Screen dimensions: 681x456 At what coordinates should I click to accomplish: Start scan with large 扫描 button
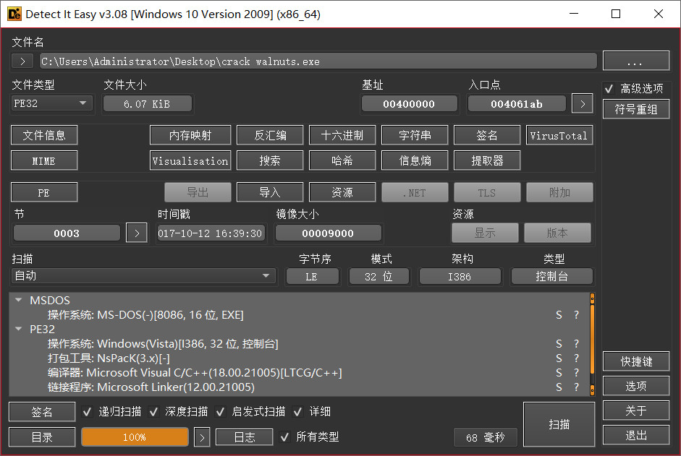pos(559,424)
